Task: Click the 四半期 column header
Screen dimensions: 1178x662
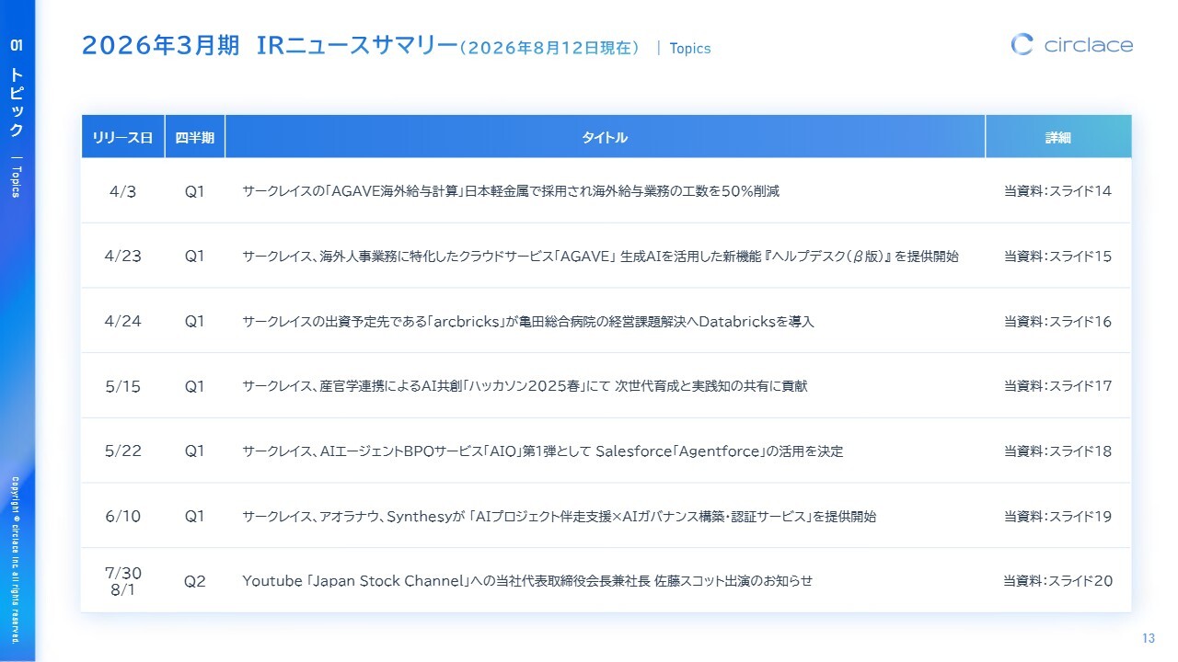Action: tap(195, 137)
